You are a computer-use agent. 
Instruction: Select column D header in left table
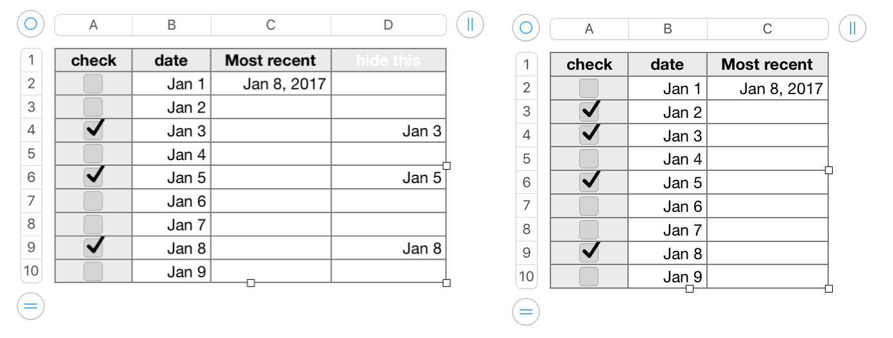(x=388, y=25)
